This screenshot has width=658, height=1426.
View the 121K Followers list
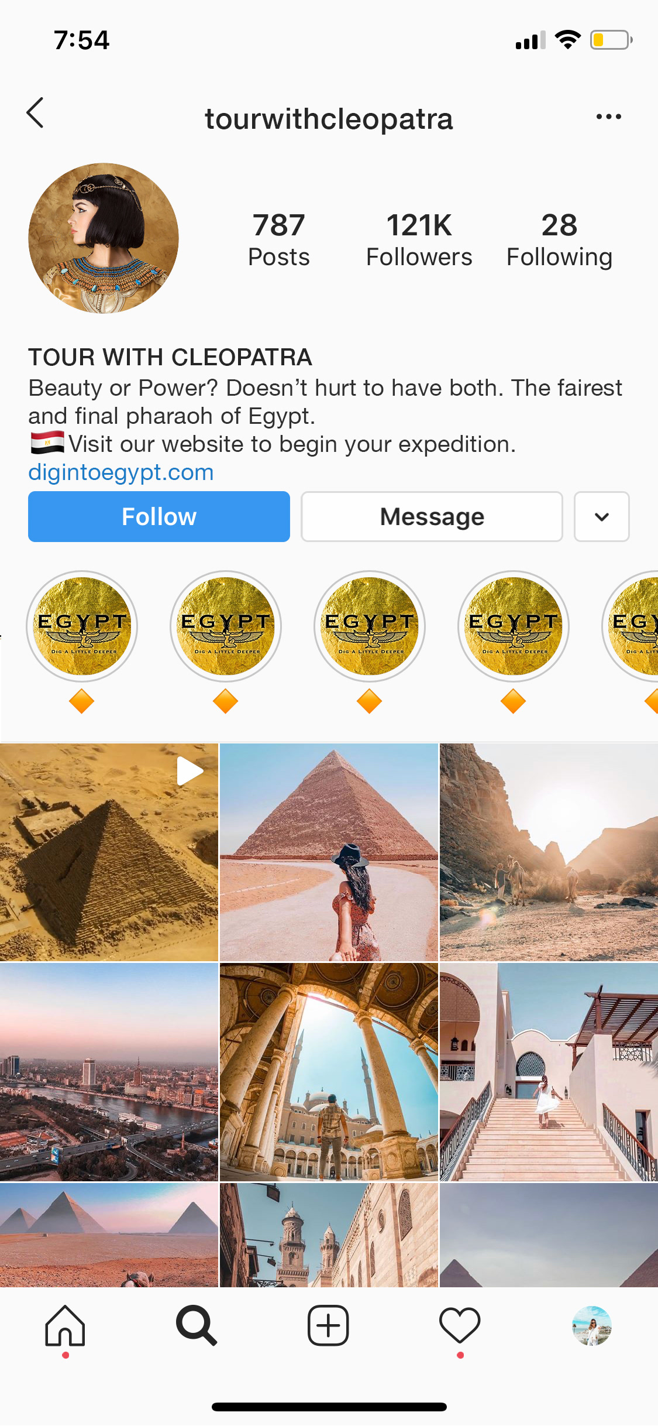pos(419,240)
